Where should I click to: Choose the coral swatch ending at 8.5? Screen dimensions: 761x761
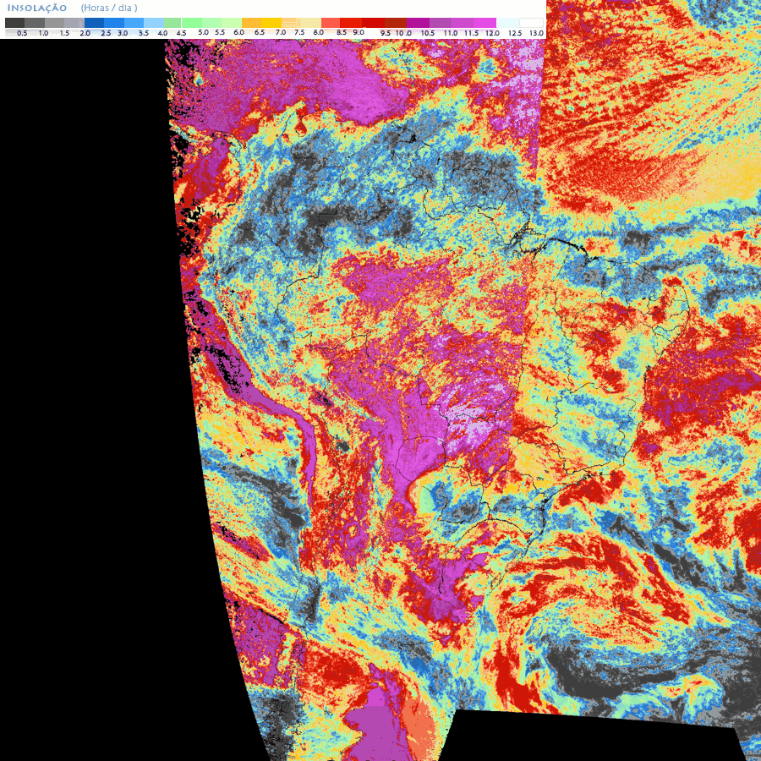click(x=331, y=23)
